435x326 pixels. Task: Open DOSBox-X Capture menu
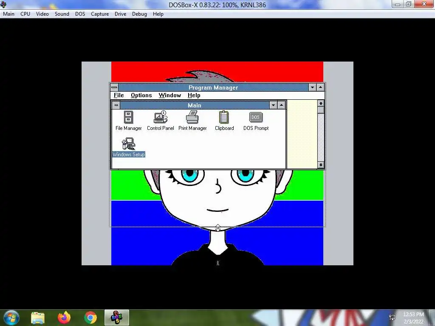point(99,14)
